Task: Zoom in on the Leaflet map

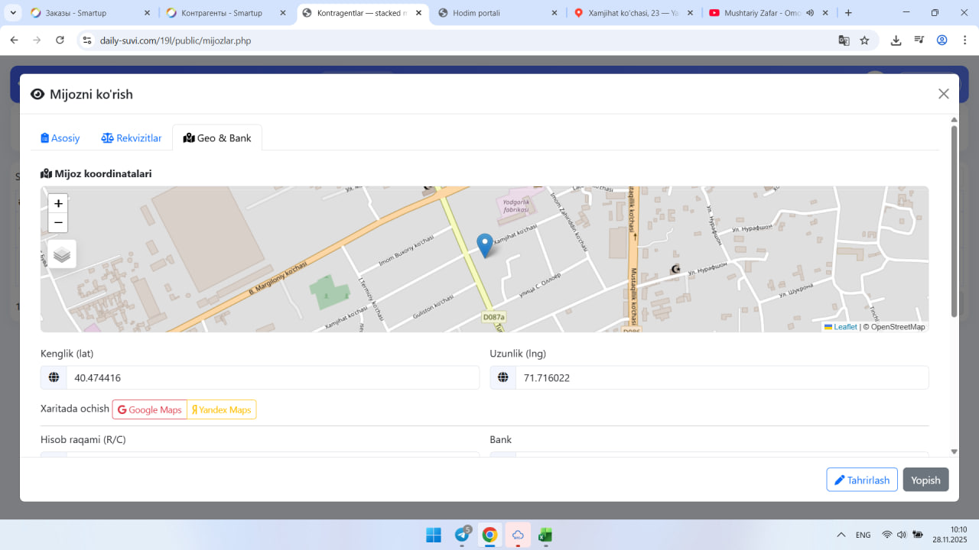Action: [58, 204]
